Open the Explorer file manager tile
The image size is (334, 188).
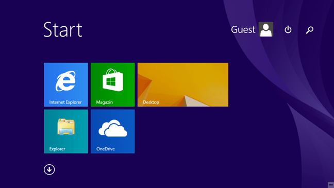tap(65, 131)
